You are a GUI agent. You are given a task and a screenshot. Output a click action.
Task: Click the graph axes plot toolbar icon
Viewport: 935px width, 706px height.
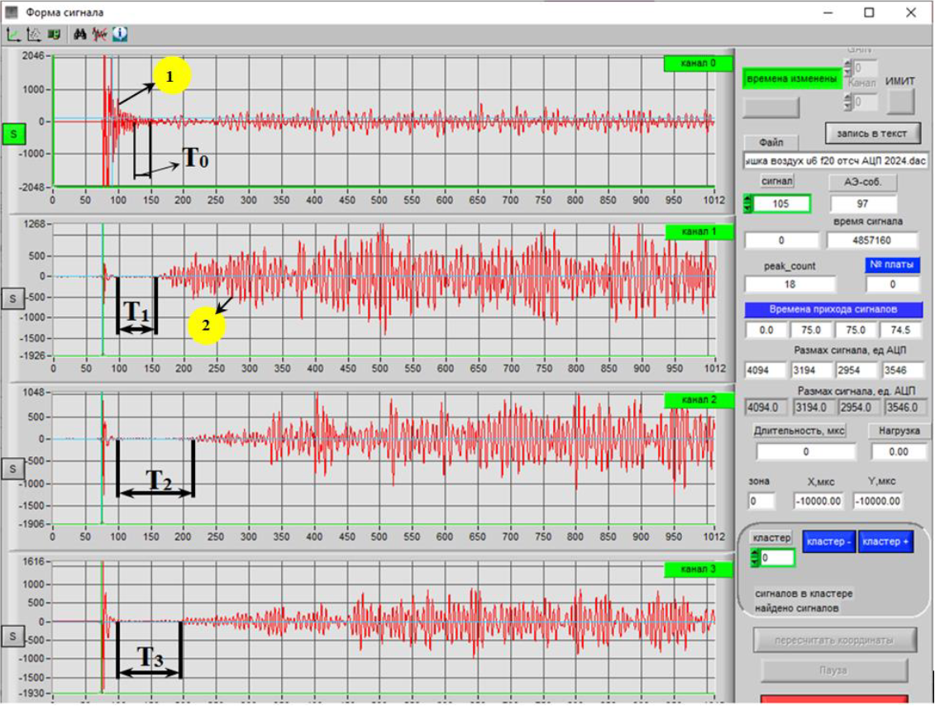pyautogui.click(x=14, y=35)
